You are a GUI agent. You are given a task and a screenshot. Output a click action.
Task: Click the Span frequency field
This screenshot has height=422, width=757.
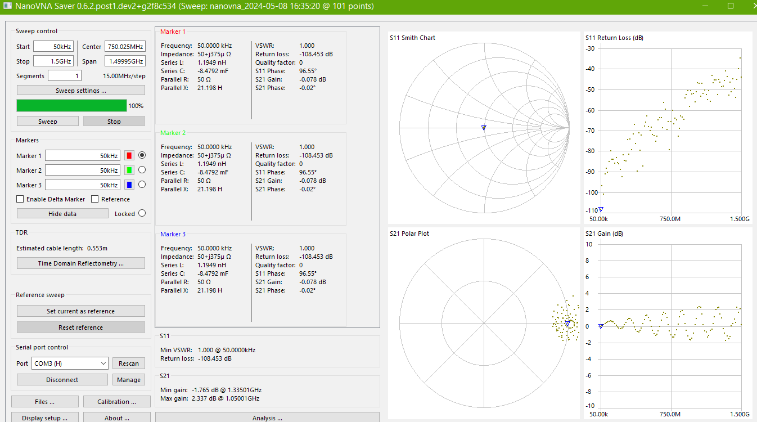point(125,61)
